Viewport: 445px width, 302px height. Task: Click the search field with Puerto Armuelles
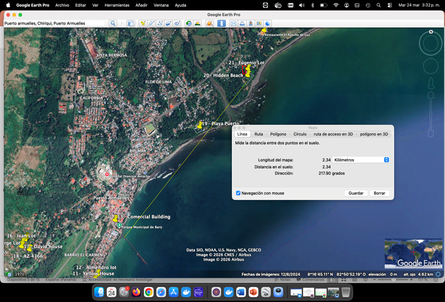tap(55, 23)
